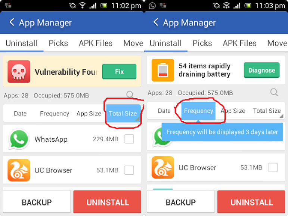
Task: Tap WhatsApp notification icon in status bar
Action: (x=152, y=6)
